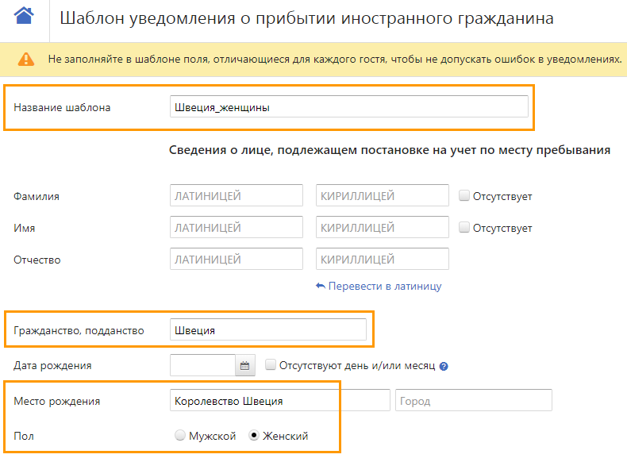627x462 pixels.
Task: Check Отсутствует next to Фамилия
Action: 464,195
